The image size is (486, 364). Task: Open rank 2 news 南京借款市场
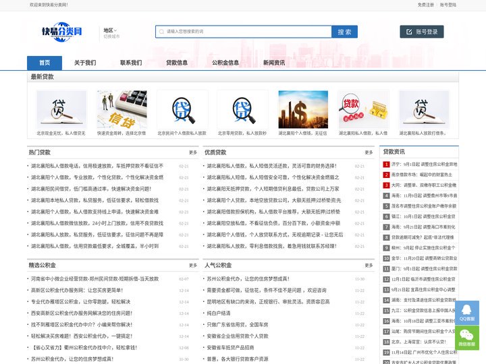pyautogui.click(x=421, y=175)
